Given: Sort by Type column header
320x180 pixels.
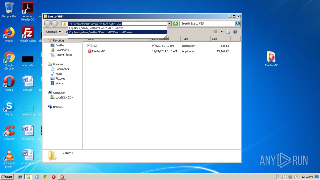Looking at the screenshot, I should (x=196, y=39).
